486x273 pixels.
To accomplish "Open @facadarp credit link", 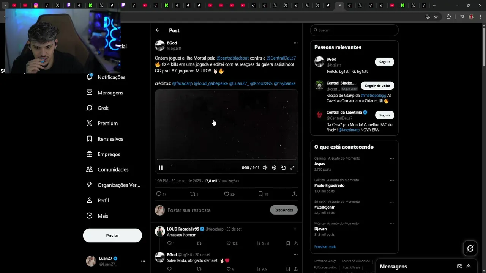I will 182,83.
